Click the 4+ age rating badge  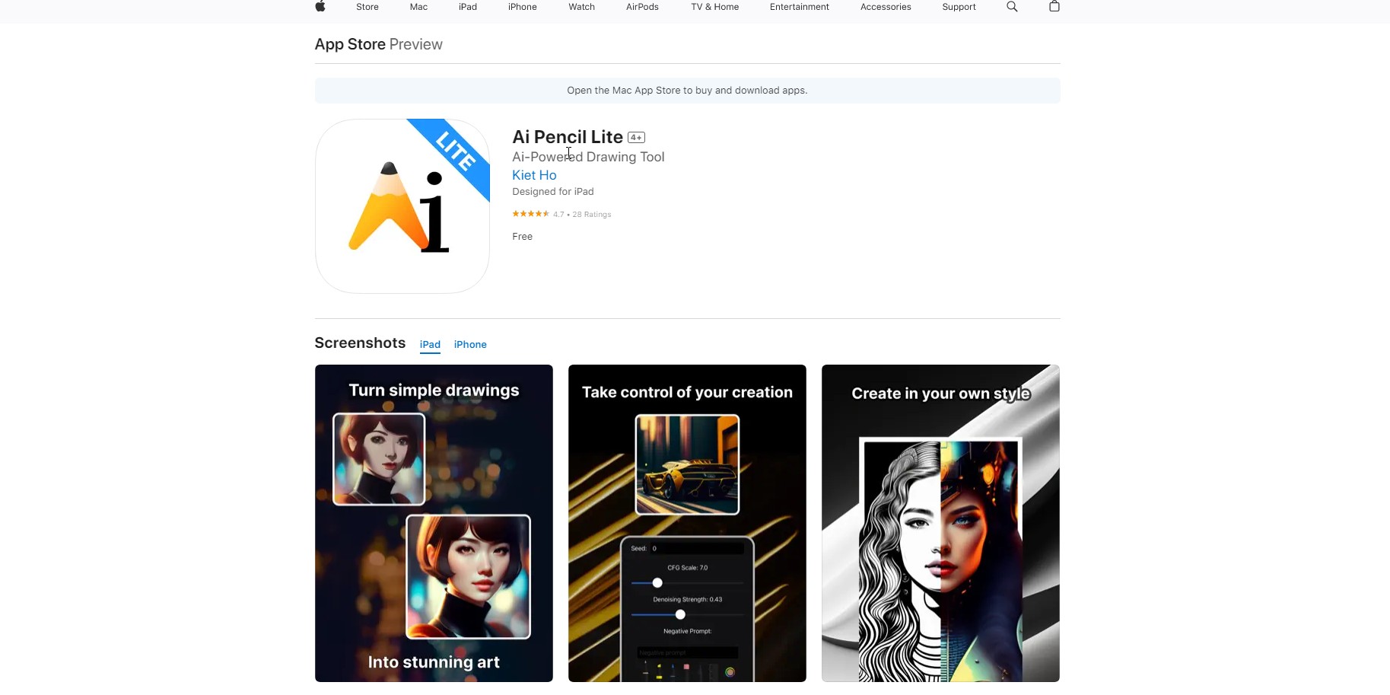[637, 138]
